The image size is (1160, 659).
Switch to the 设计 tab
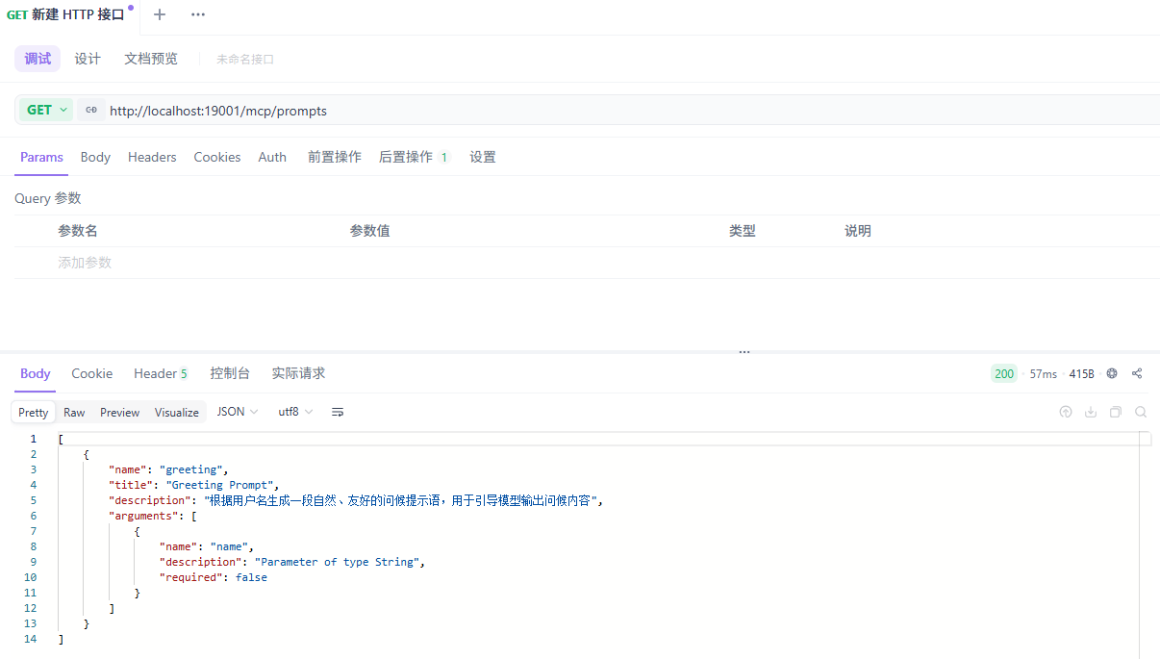pyautogui.click(x=88, y=59)
